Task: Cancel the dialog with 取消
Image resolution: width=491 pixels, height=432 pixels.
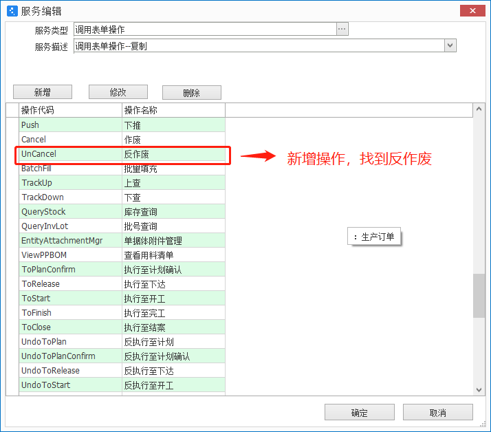Action: (438, 412)
